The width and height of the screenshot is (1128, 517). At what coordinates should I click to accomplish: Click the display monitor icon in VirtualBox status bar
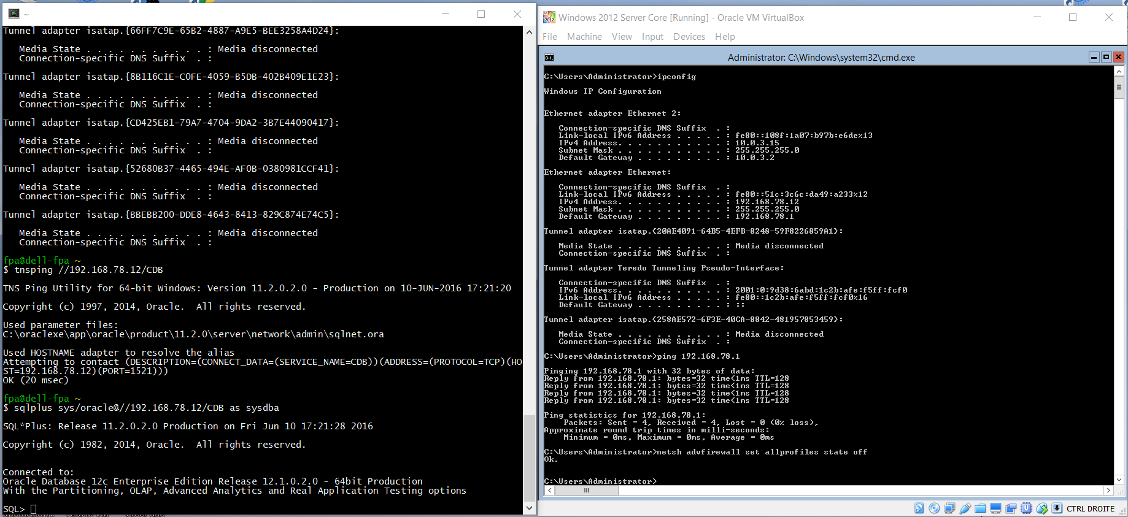[995, 508]
